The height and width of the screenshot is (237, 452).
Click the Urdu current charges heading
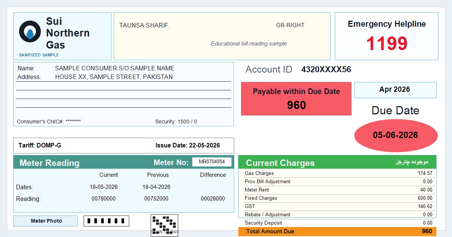point(412,162)
